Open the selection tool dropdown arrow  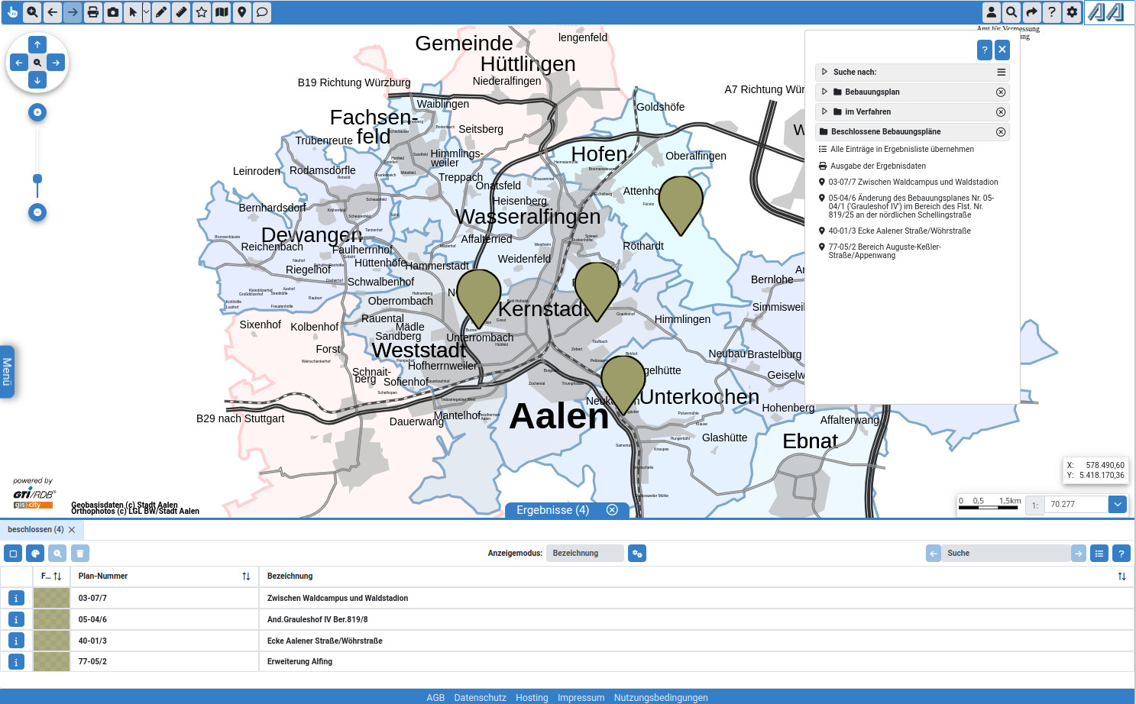(x=147, y=12)
